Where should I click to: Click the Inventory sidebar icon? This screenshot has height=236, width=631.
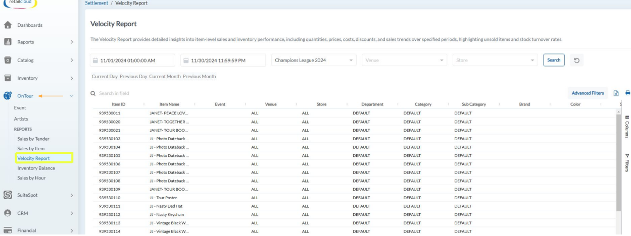tap(8, 78)
